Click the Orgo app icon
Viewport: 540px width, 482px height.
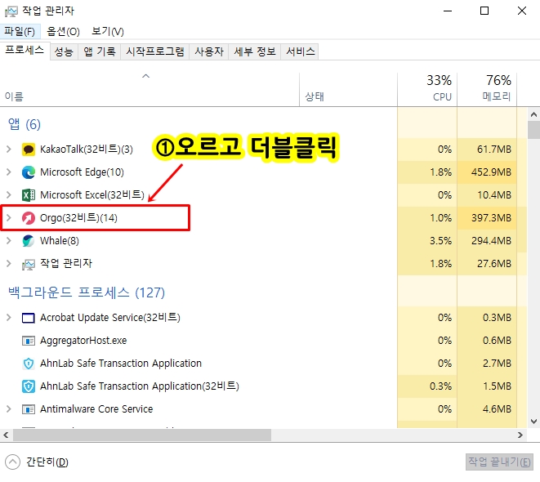[x=29, y=218]
